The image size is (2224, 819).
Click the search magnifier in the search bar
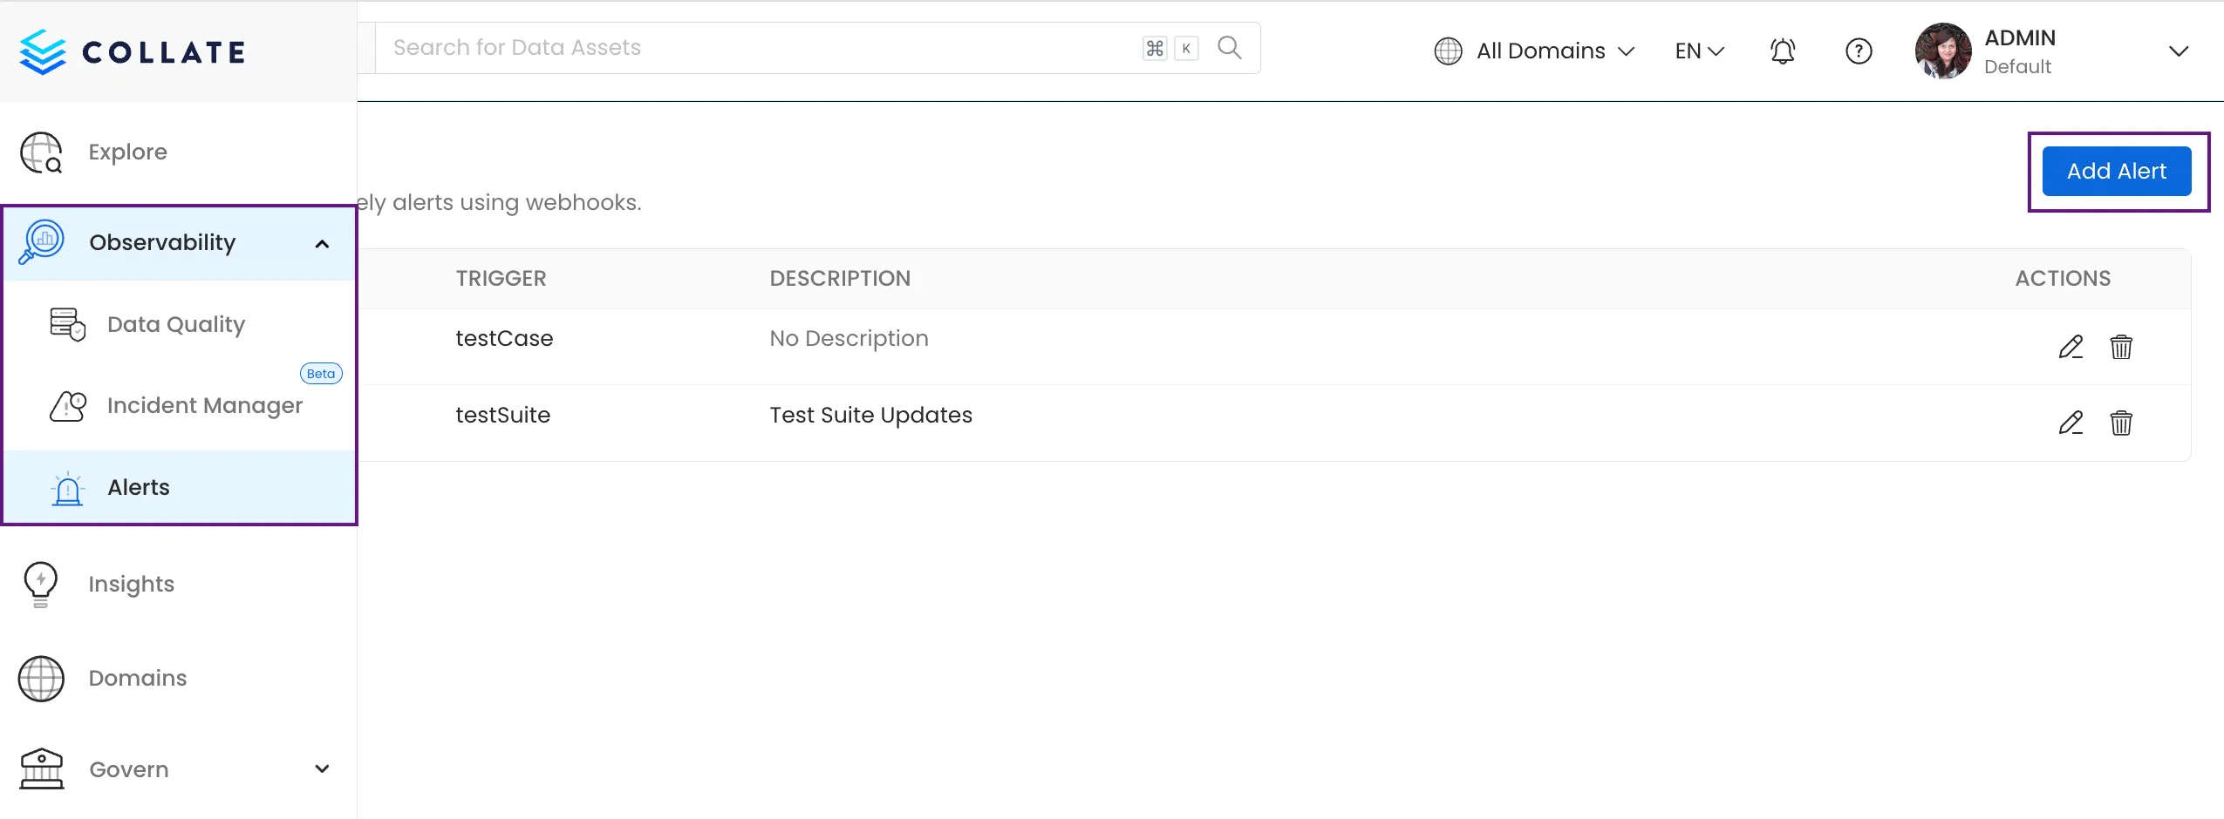1229,47
